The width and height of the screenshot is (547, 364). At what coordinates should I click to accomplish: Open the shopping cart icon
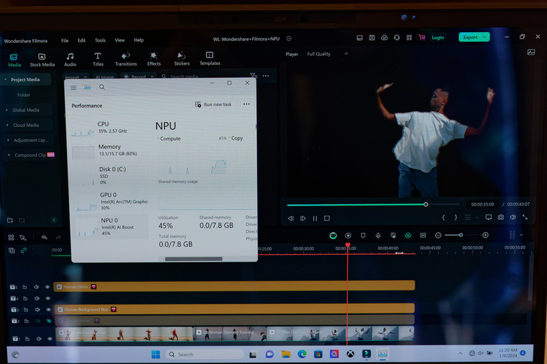[422, 38]
